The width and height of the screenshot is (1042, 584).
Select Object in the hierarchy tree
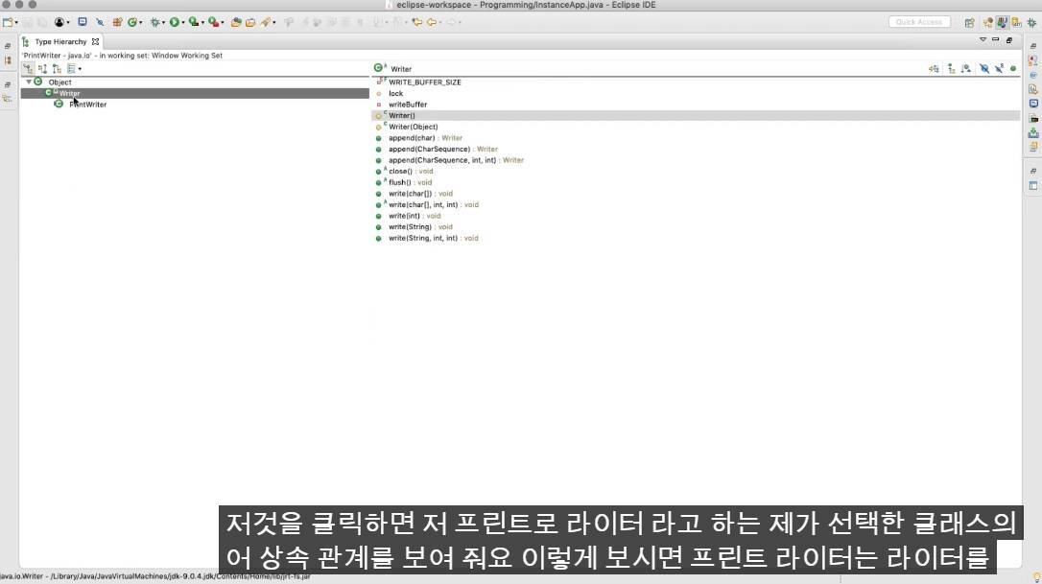[59, 82]
